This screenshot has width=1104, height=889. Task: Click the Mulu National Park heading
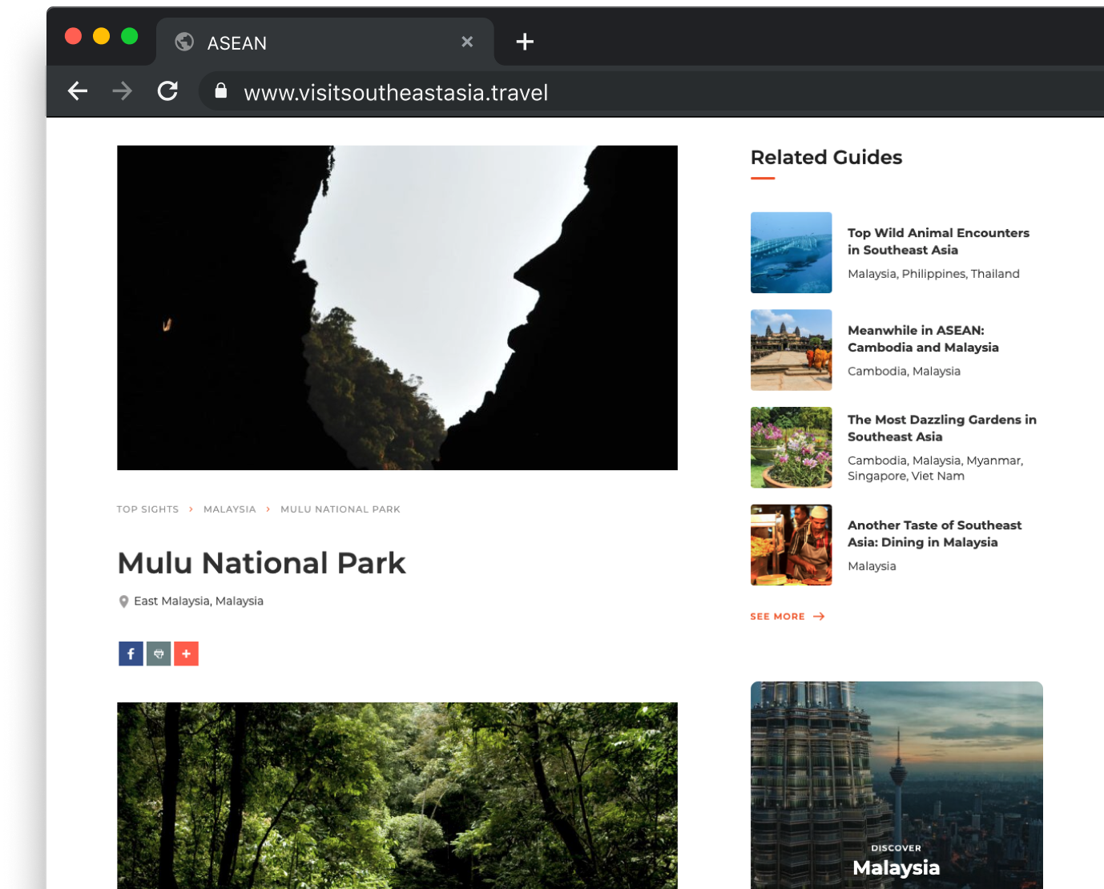tap(261, 563)
